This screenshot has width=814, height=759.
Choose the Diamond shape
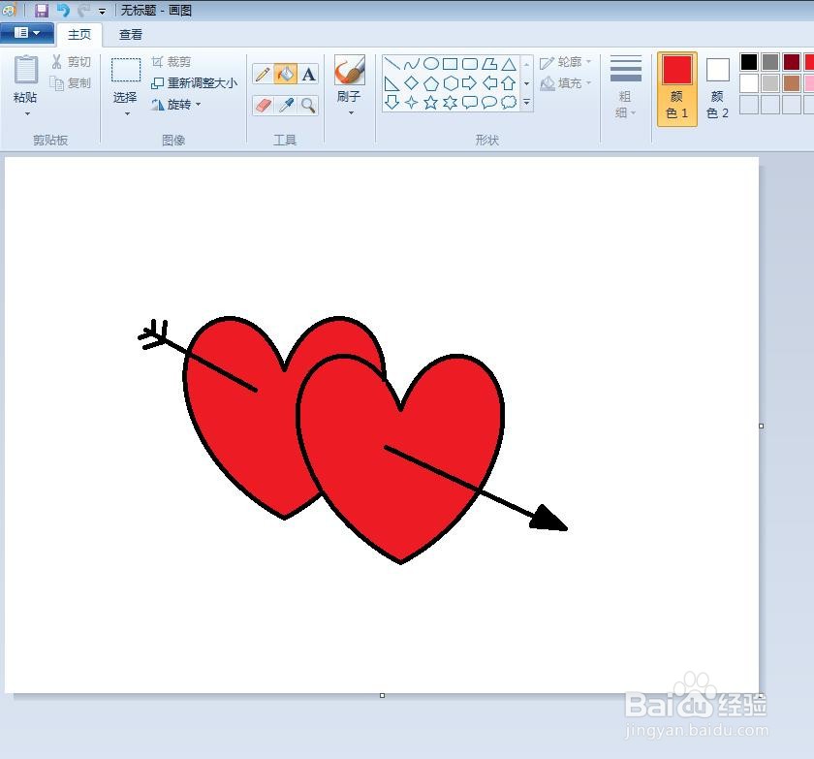[412, 83]
